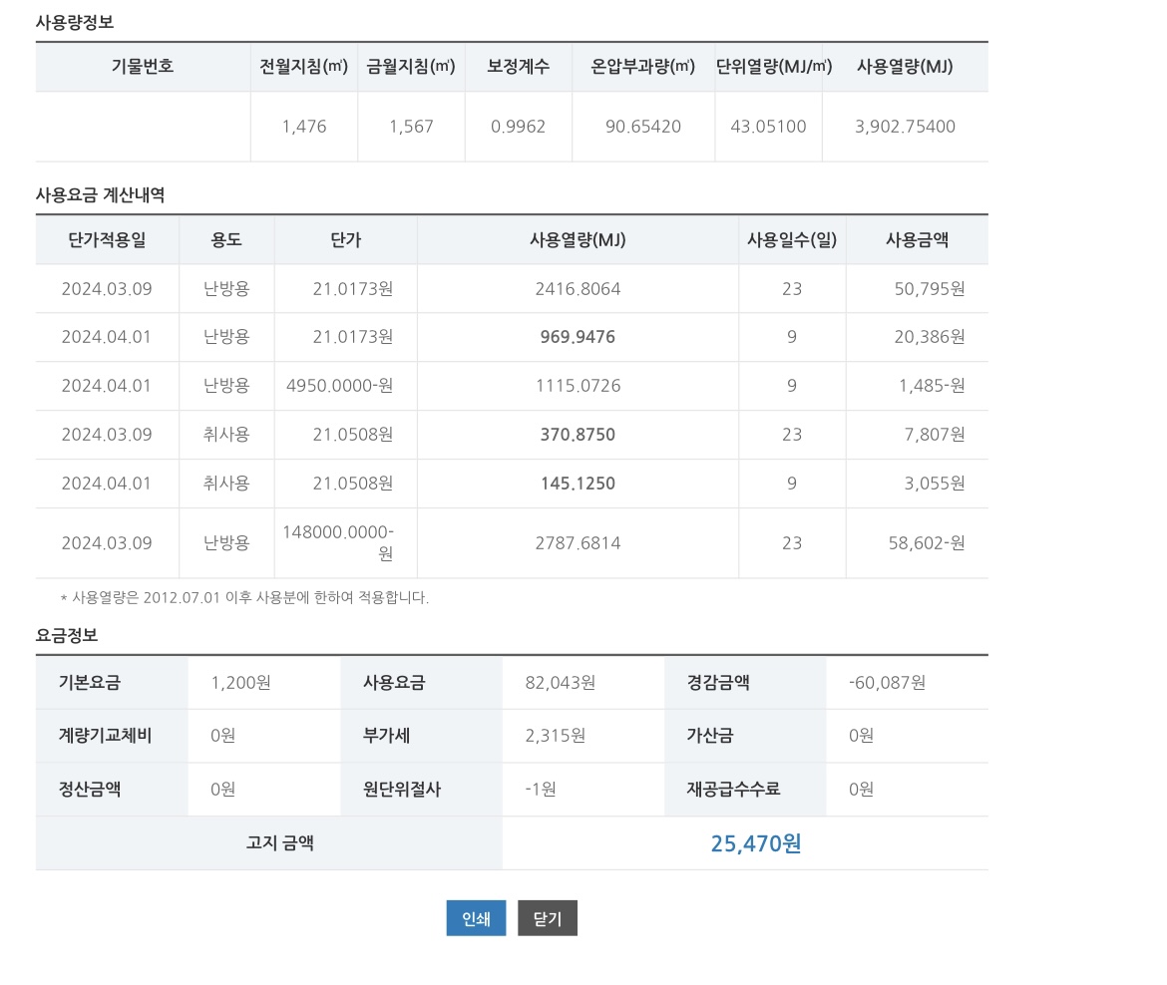Click the 금월지침 value 1,567
Screen dimensions: 1167x985
click(x=411, y=127)
